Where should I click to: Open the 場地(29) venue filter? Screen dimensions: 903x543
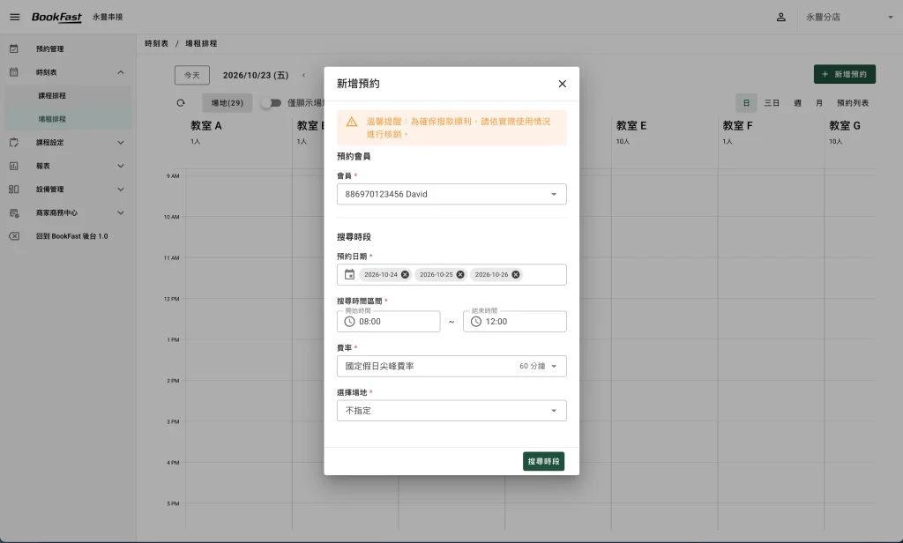click(x=227, y=103)
